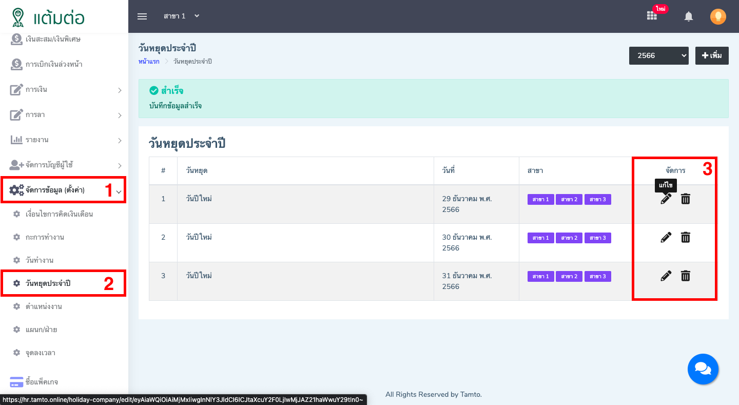Open the notifications bell
Image resolution: width=739 pixels, height=405 pixels.
(x=689, y=16)
